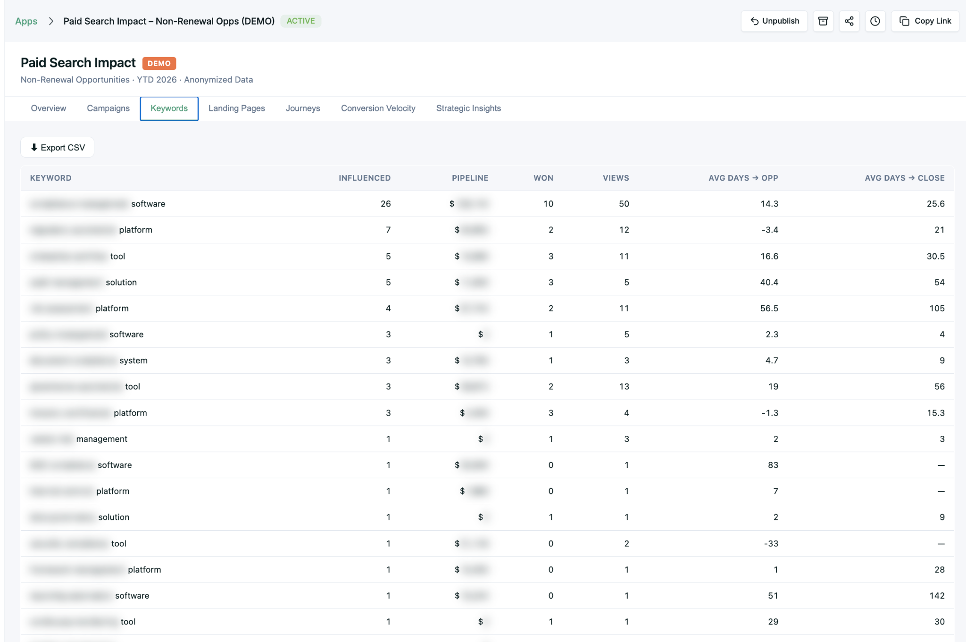Export the keyword table as CSV
Viewport: 966px width, 642px height.
click(x=57, y=147)
